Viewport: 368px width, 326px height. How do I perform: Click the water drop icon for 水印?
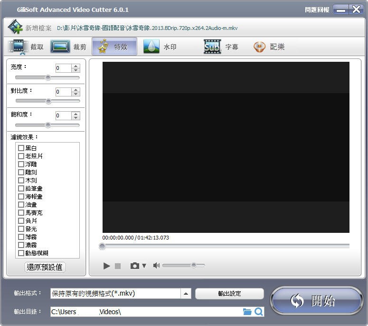tap(151, 46)
